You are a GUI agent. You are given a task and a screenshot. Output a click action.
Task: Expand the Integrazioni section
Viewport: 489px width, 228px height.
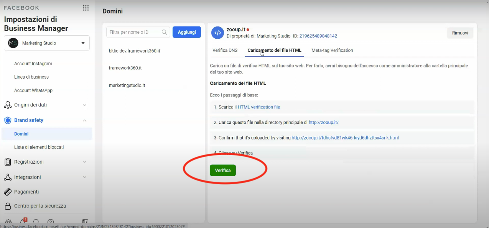tap(85, 177)
